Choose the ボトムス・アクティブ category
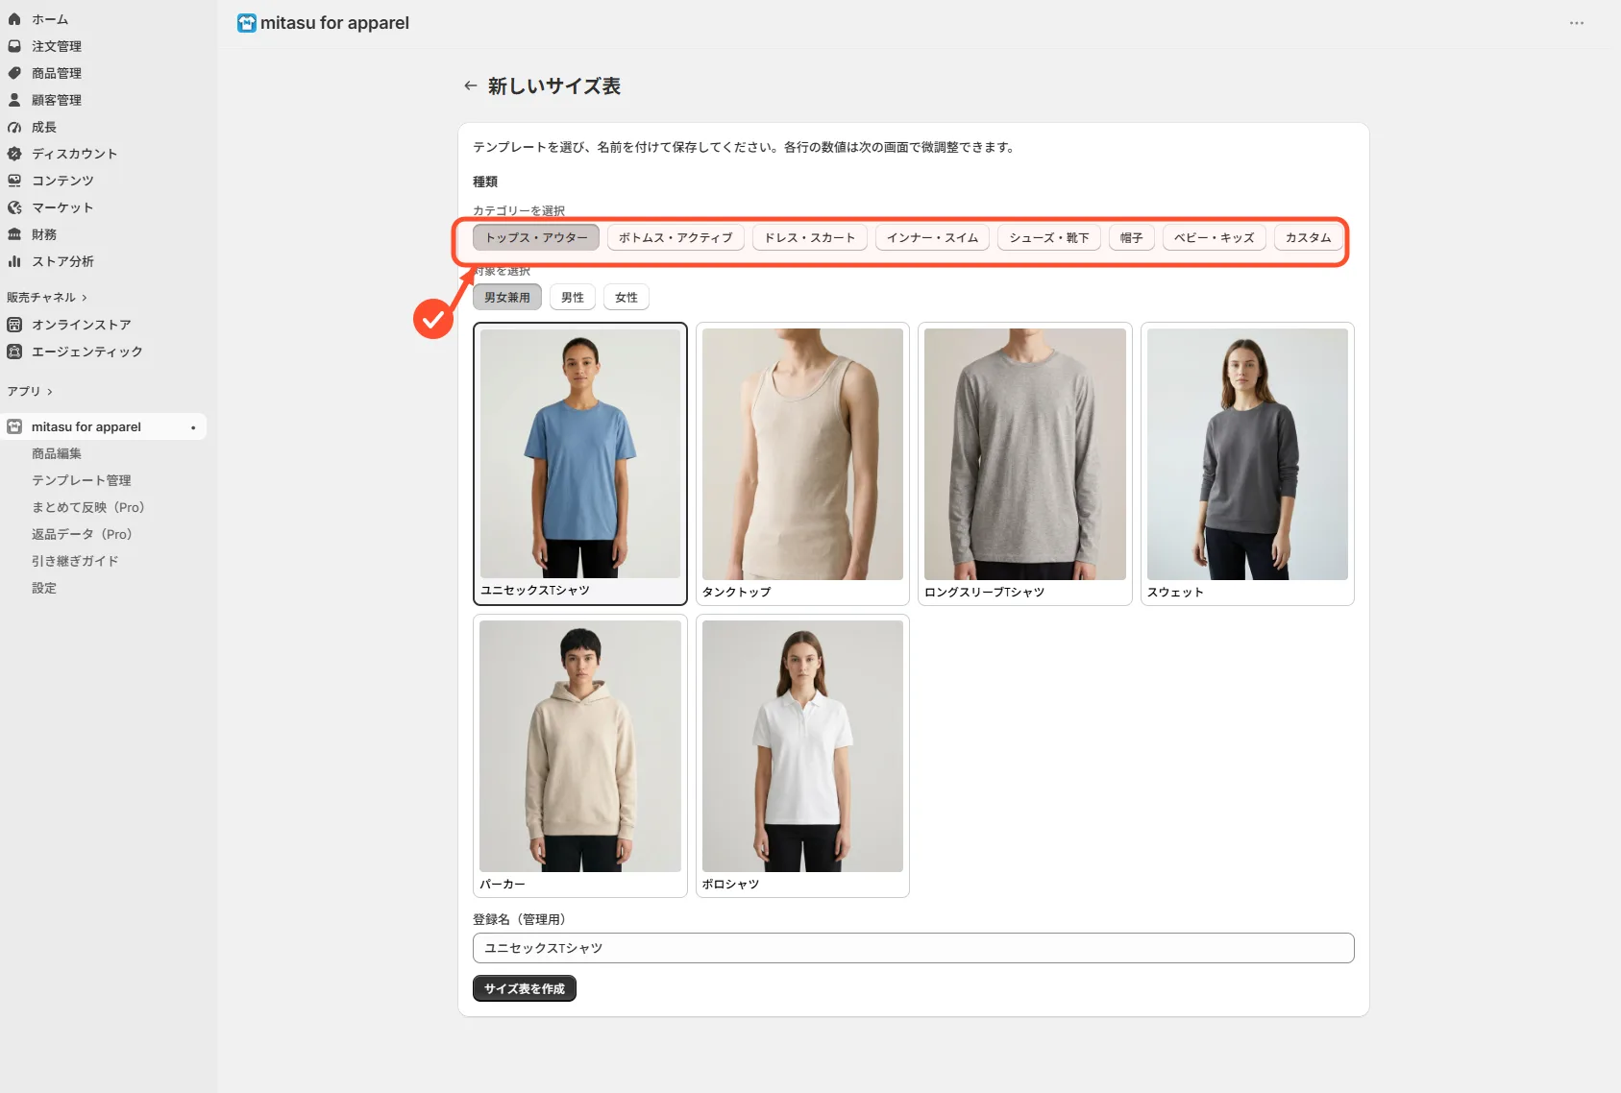This screenshot has width=1621, height=1093. pyautogui.click(x=675, y=237)
